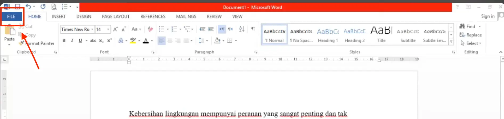Open the PAGE LAYOUT tab

pos(116,16)
